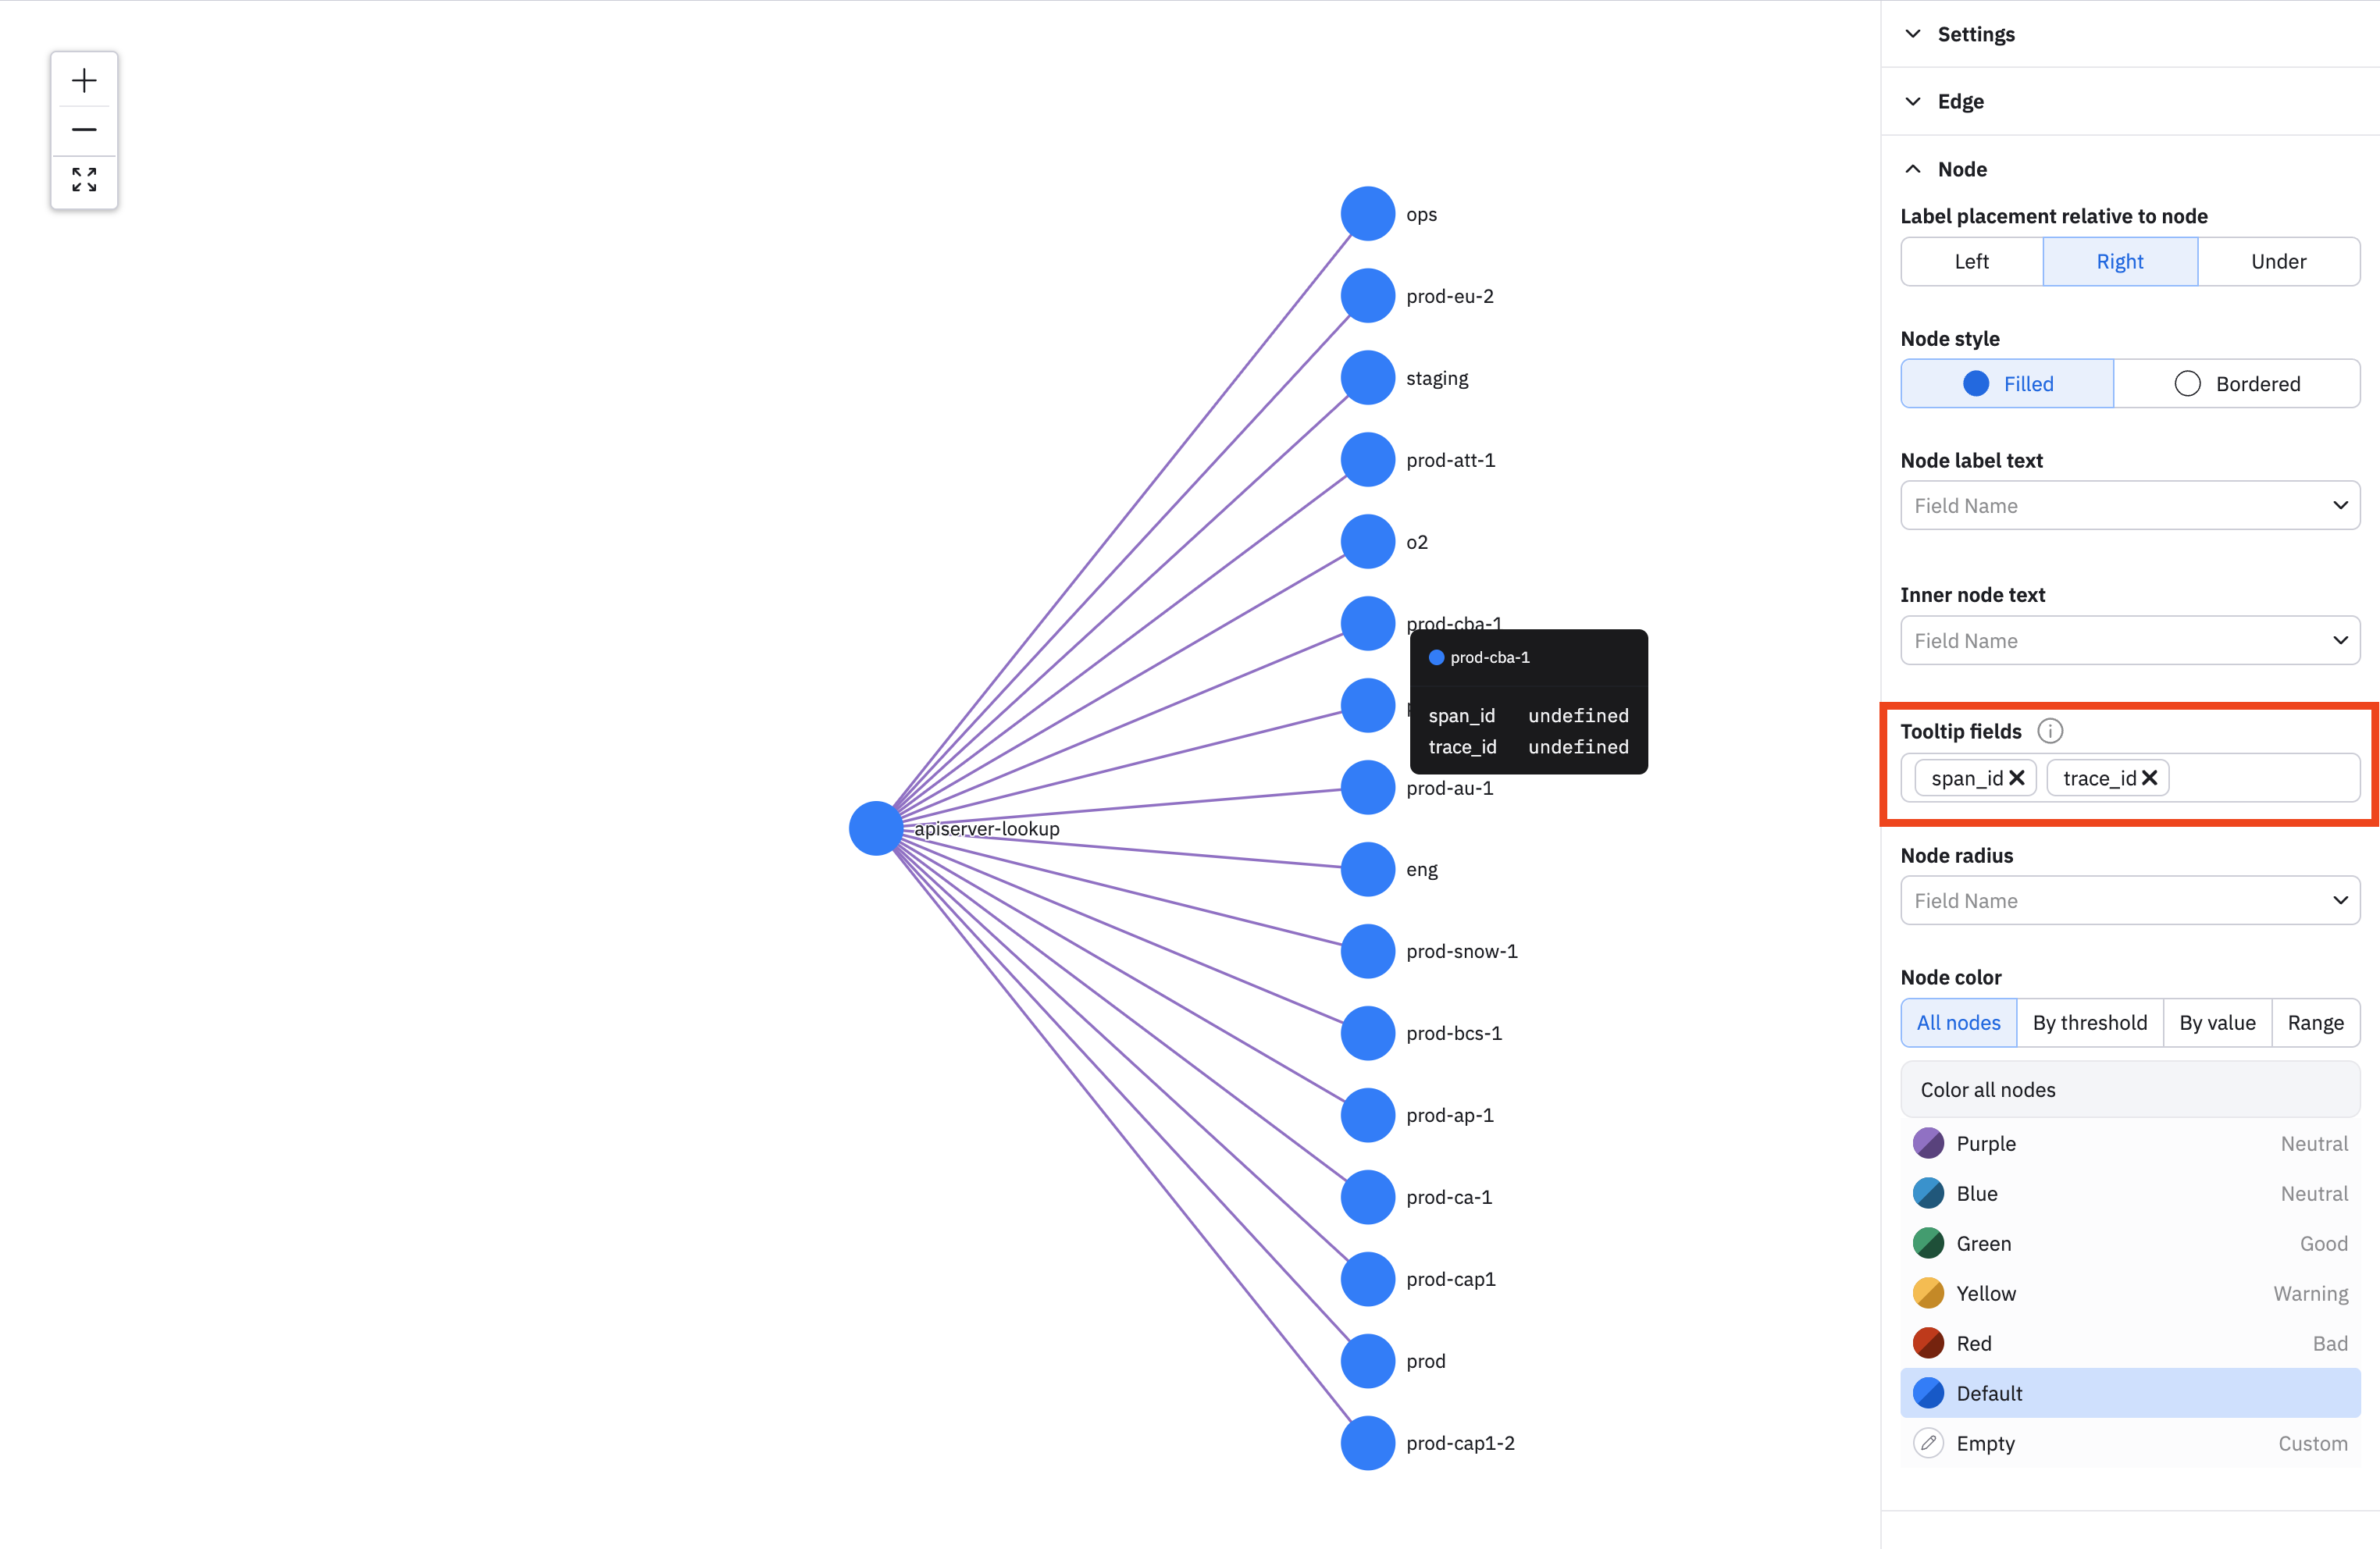
Task: Click the zoom in plus icon
Action: (x=84, y=80)
